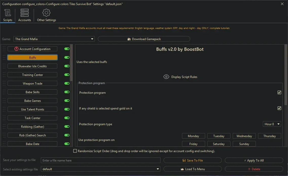Select the Account Configuration script
This screenshot has width=288, height=176.
tap(32, 49)
